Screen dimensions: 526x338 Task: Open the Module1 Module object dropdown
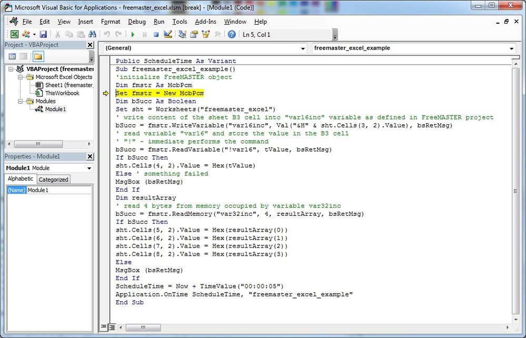coord(89,168)
